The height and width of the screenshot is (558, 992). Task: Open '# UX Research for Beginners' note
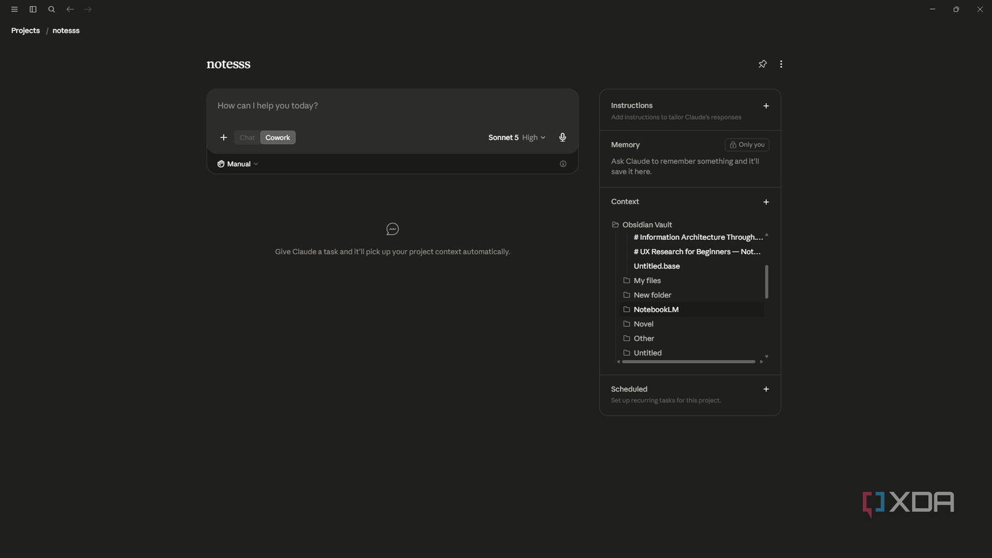pos(697,252)
